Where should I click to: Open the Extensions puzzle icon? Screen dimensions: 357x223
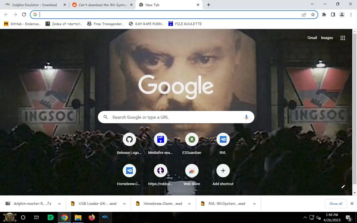[x=324, y=15]
